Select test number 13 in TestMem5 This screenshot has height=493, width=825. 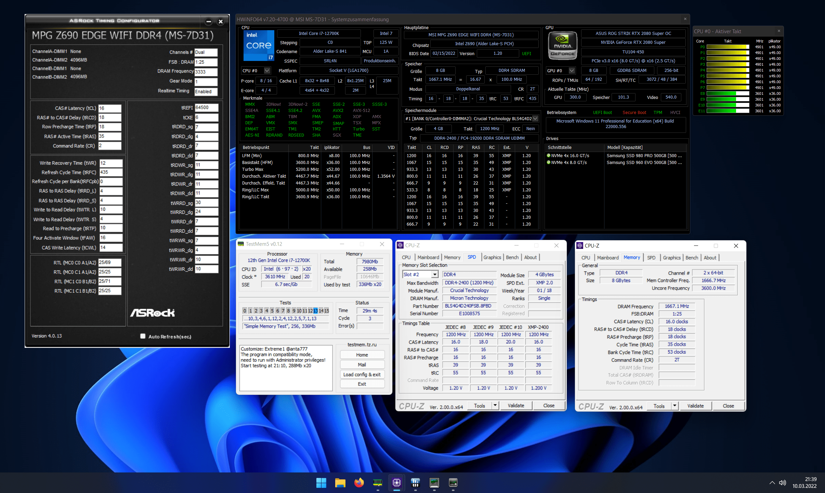(x=315, y=311)
